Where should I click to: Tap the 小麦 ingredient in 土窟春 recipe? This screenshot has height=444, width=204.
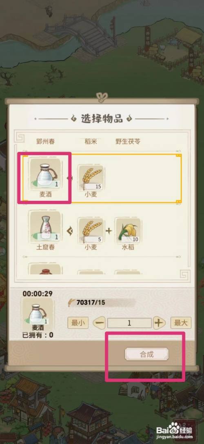coord(91,230)
